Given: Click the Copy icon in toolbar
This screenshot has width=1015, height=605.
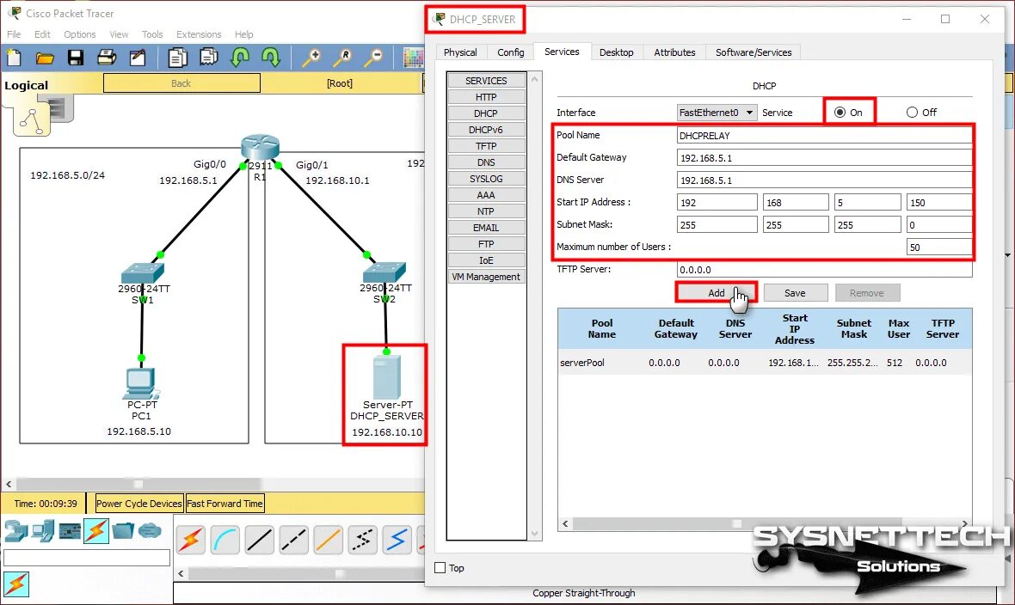Looking at the screenshot, I should point(176,58).
